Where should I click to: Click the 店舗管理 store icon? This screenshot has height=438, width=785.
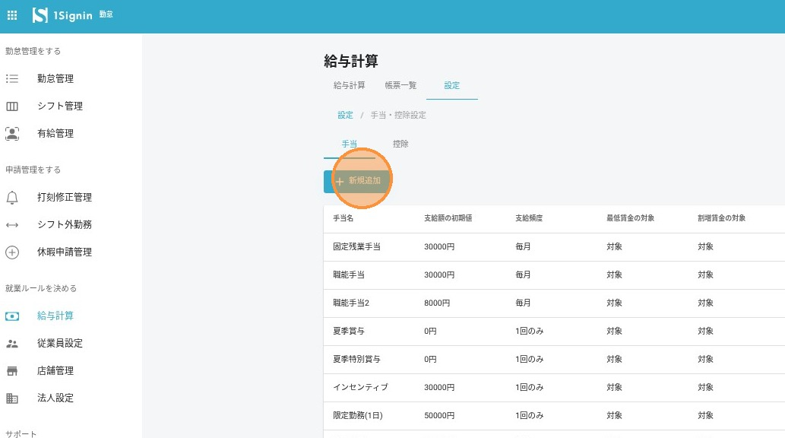point(12,371)
